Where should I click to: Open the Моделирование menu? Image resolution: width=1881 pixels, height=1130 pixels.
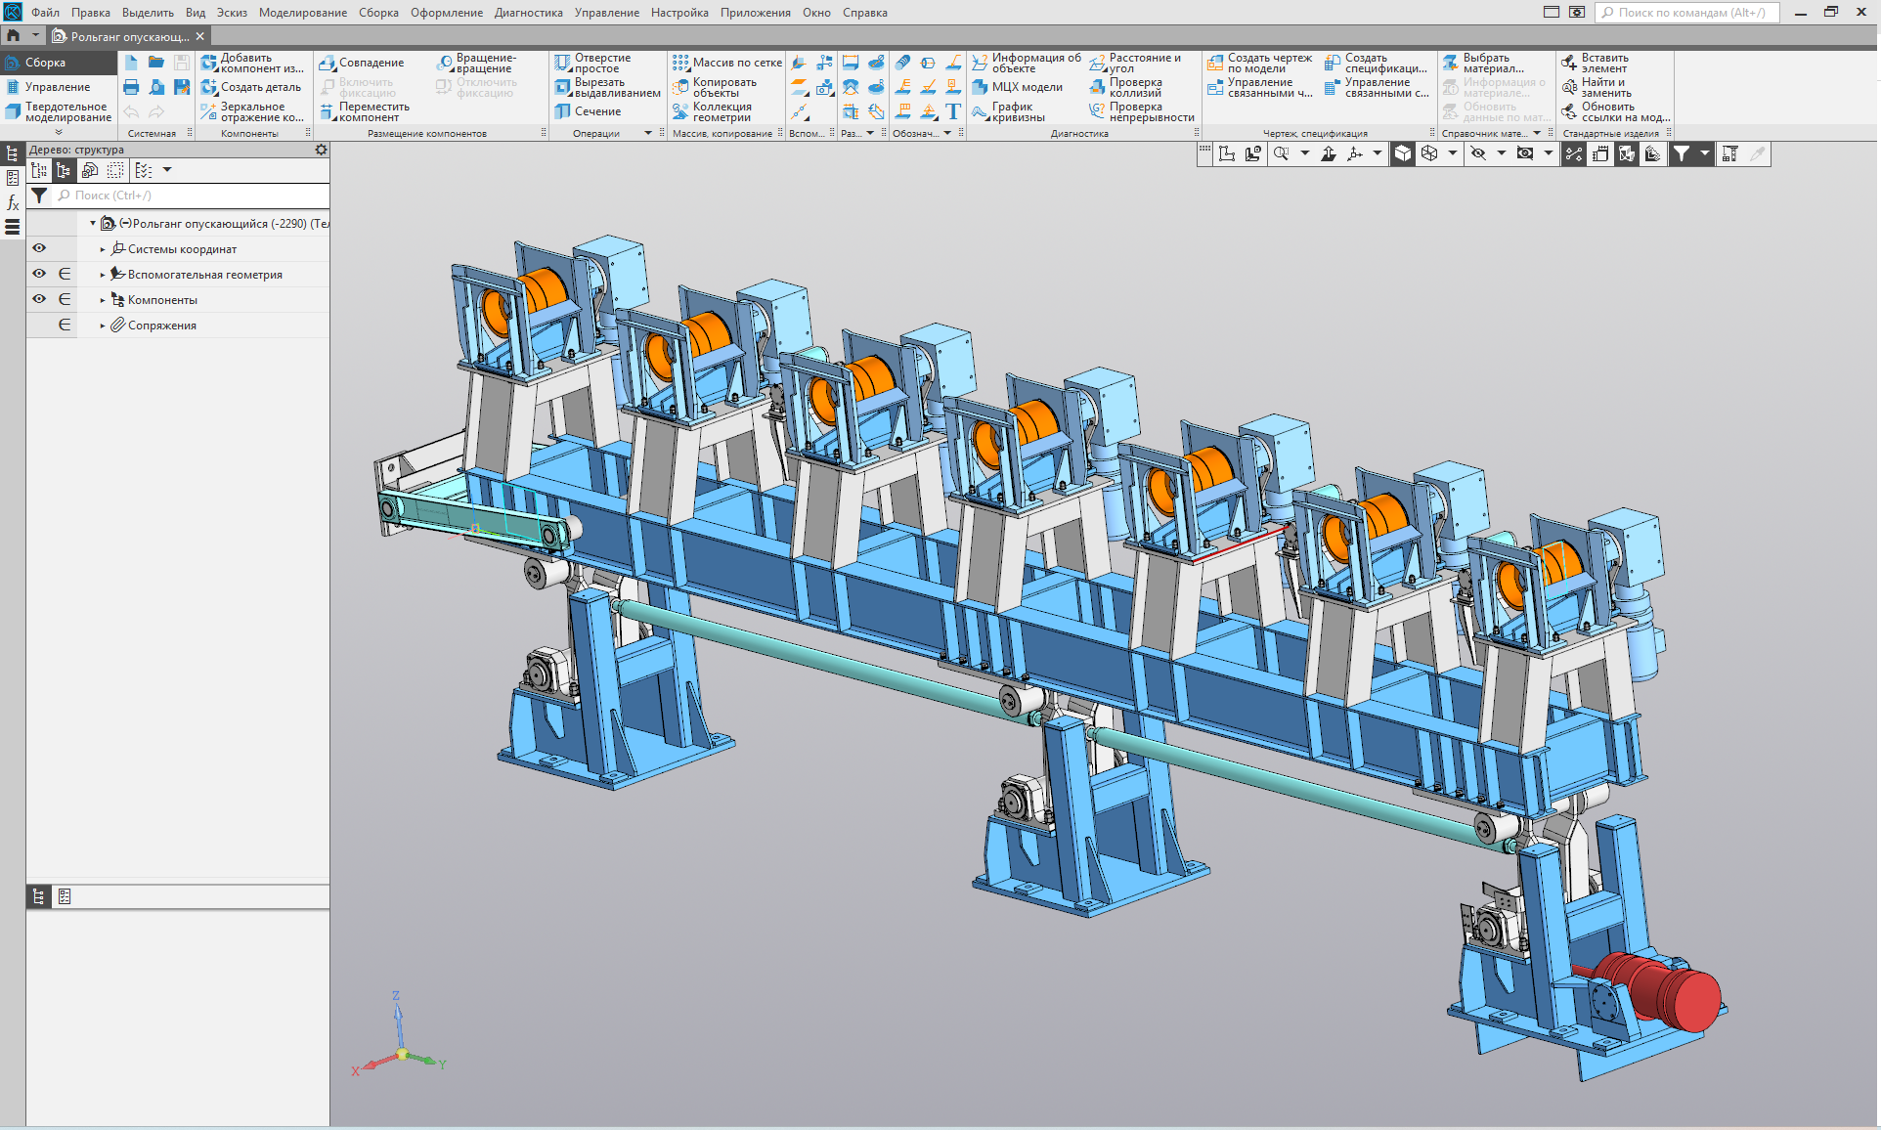click(302, 13)
